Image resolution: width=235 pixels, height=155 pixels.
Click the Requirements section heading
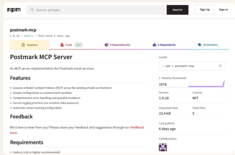[27, 142]
